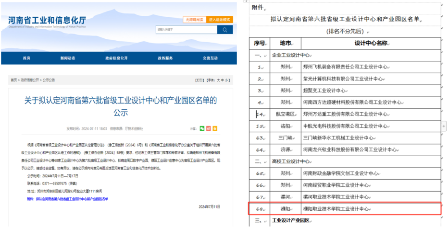
Task: Open the 新闻动态 navigation menu item
Action: [68, 58]
